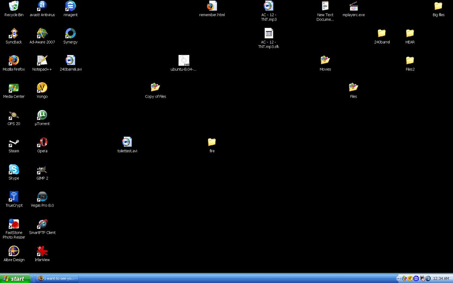Image resolution: width=453 pixels, height=283 pixels.
Task: Click the GIMP 2 desktop icon
Action: (42, 170)
